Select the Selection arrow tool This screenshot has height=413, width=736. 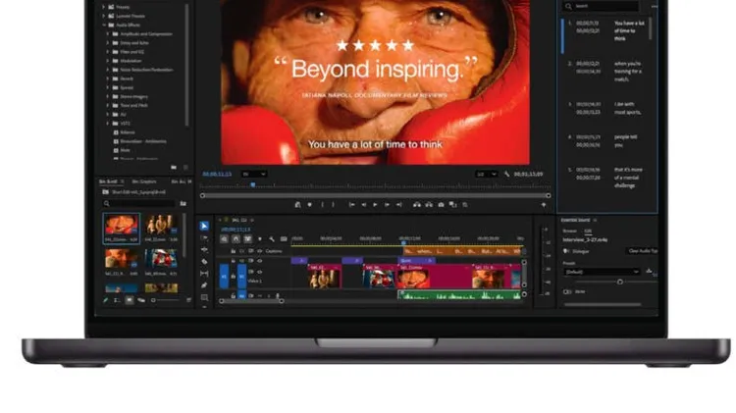204,226
